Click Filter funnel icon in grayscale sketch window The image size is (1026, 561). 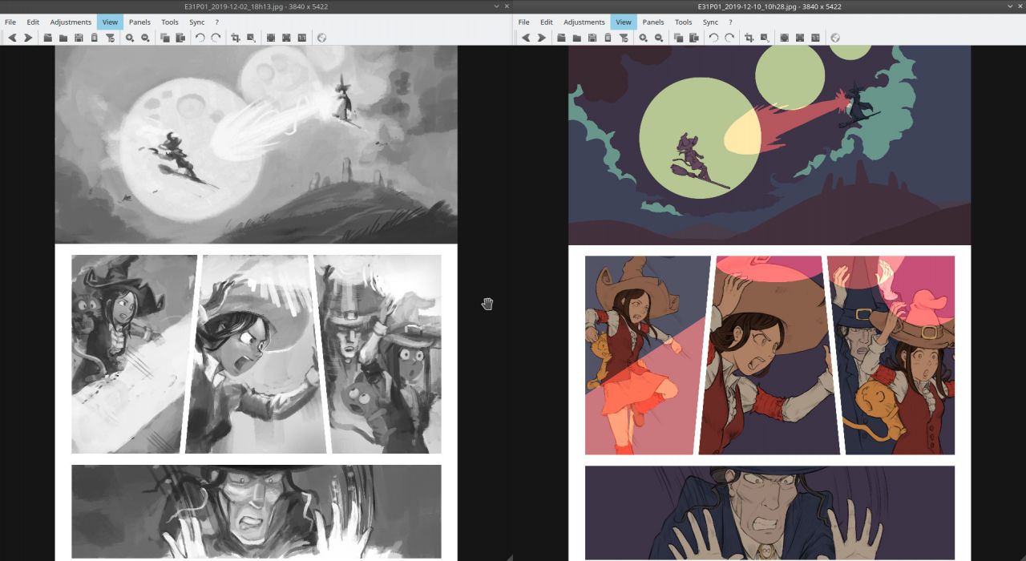click(x=110, y=38)
